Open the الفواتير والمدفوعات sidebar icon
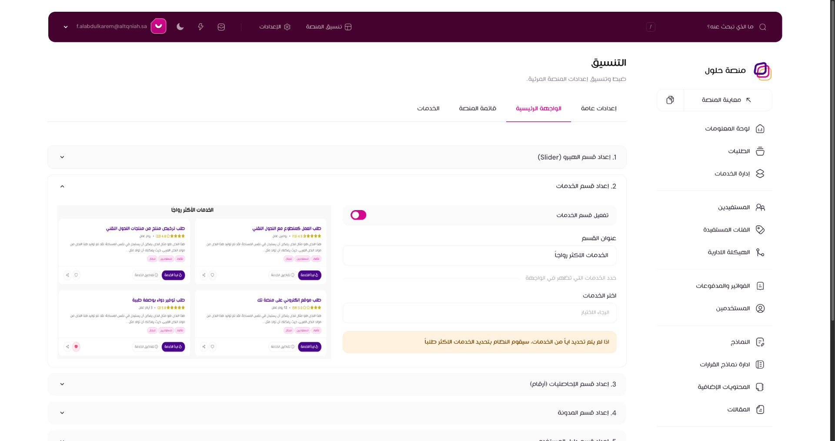The height and width of the screenshot is (441, 835). click(760, 286)
